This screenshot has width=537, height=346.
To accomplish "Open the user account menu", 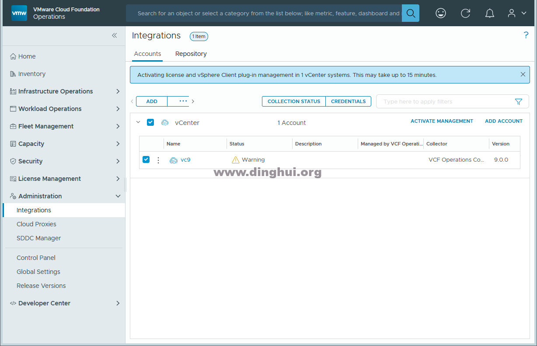I will [516, 13].
